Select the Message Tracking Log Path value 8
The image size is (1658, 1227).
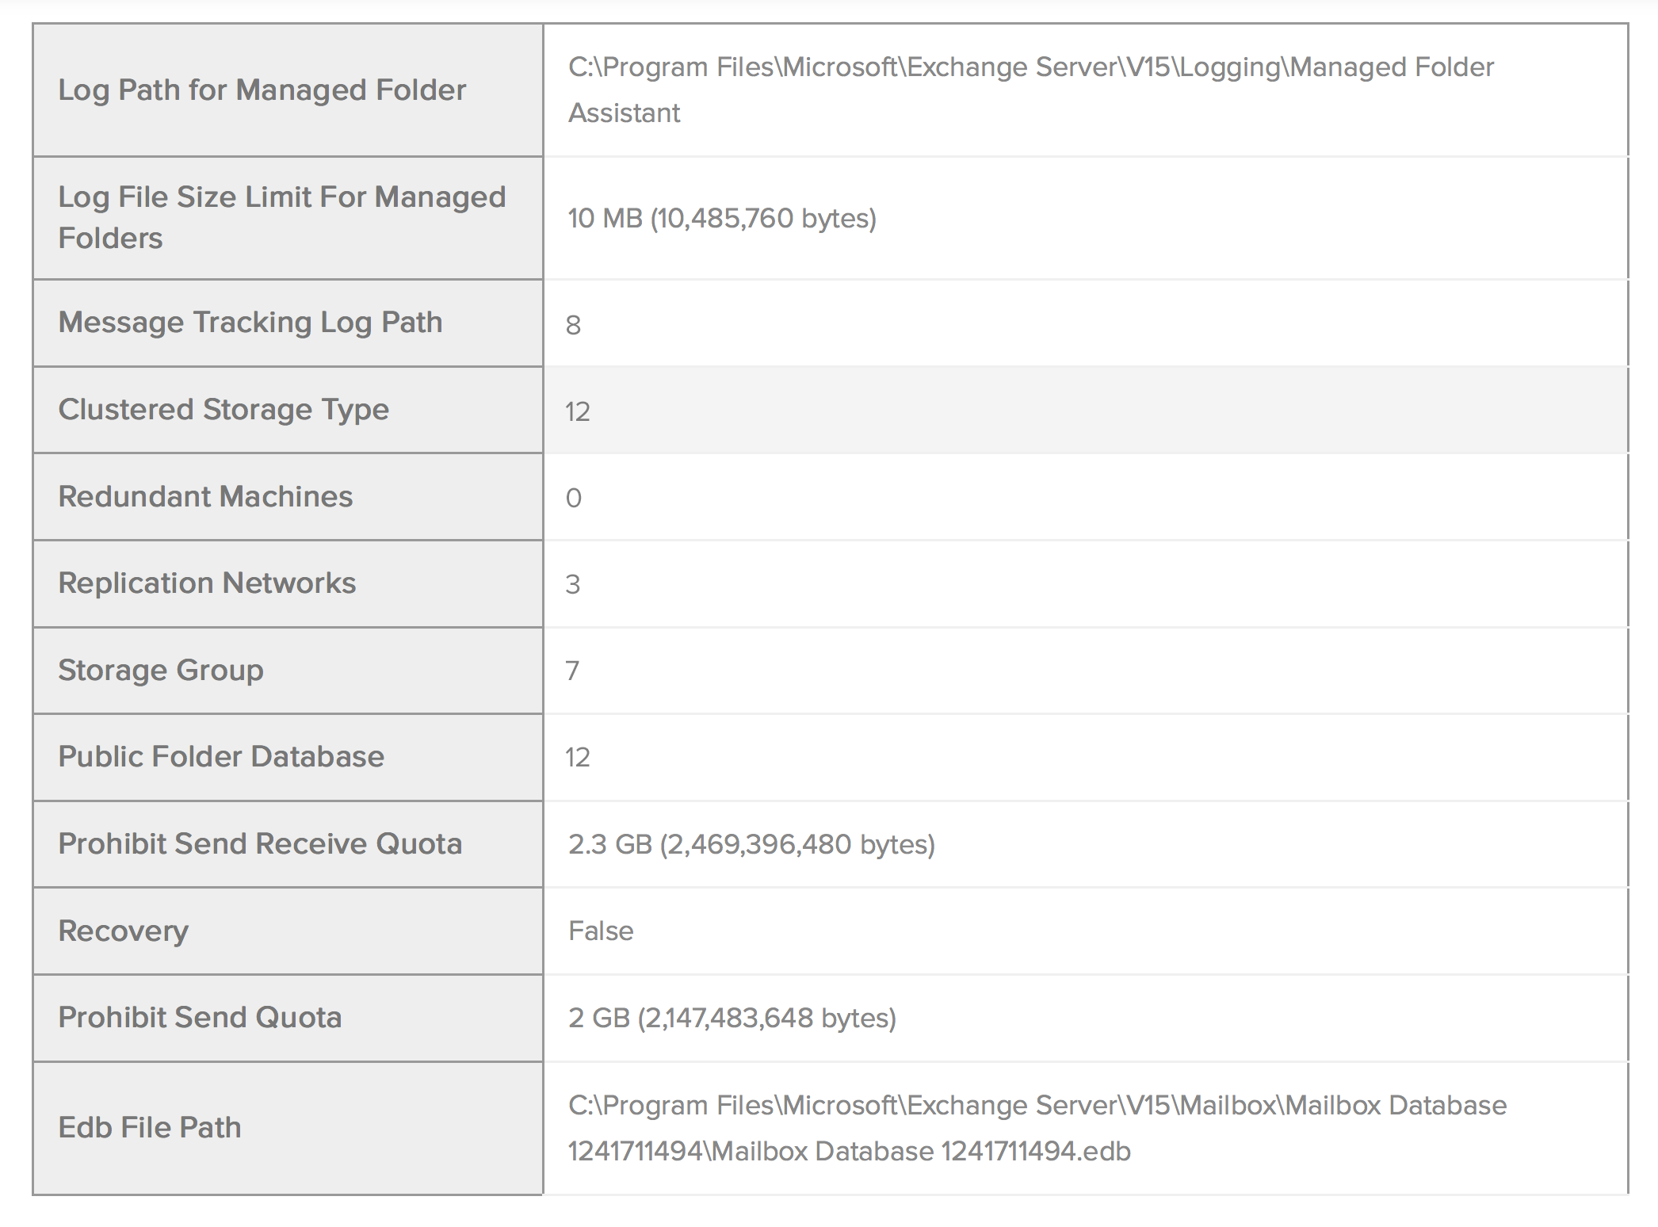tap(574, 325)
